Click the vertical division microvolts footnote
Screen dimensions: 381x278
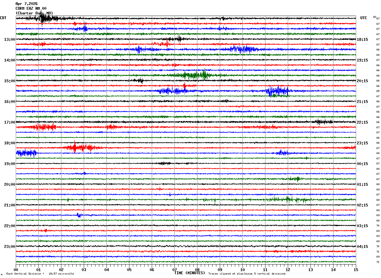click(40, 274)
